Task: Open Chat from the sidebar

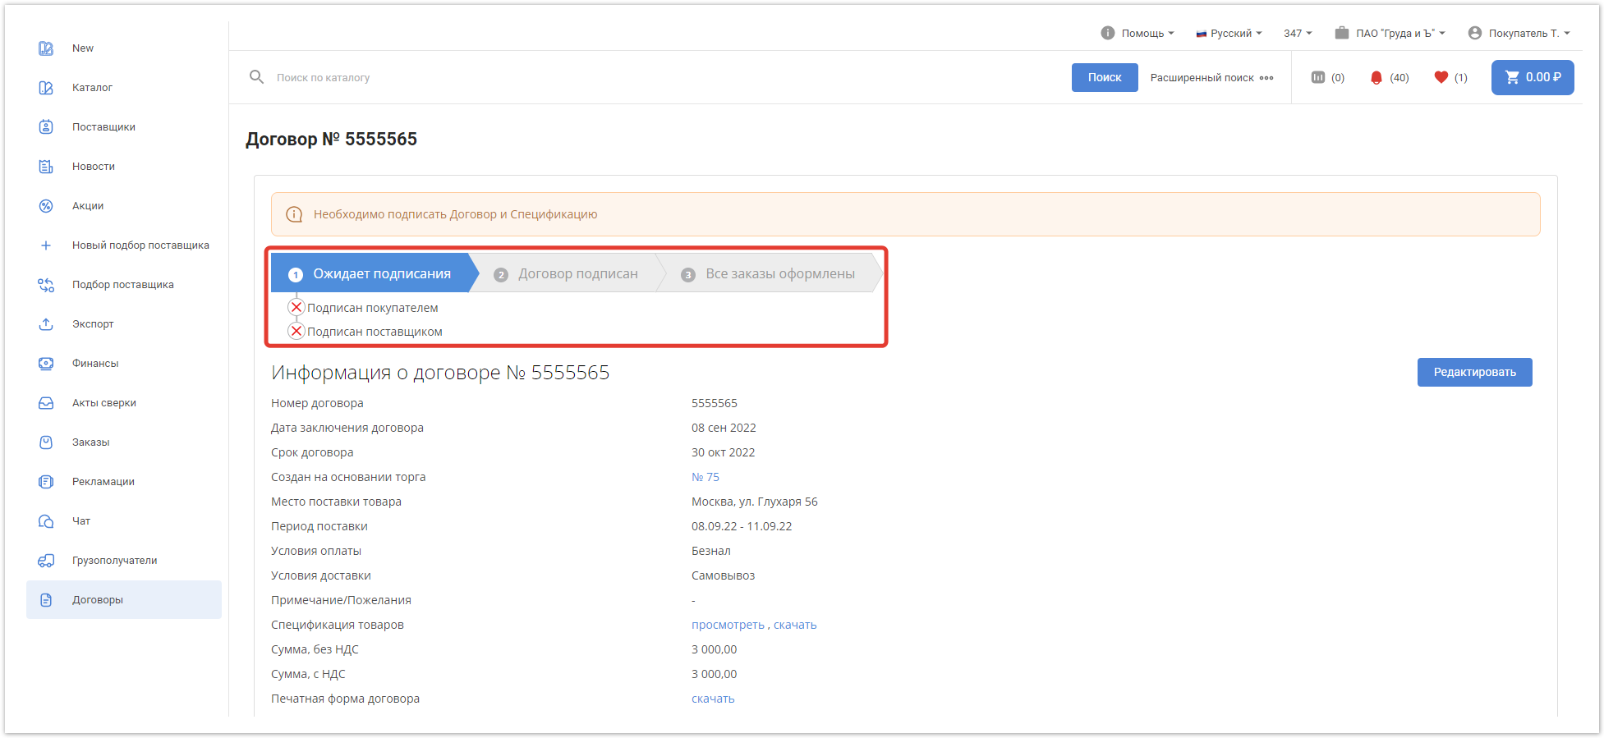Action: pos(81,521)
